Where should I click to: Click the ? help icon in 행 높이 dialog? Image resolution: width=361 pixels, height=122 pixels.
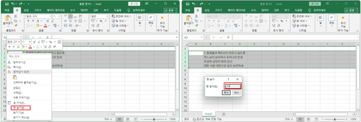[x=228, y=79]
